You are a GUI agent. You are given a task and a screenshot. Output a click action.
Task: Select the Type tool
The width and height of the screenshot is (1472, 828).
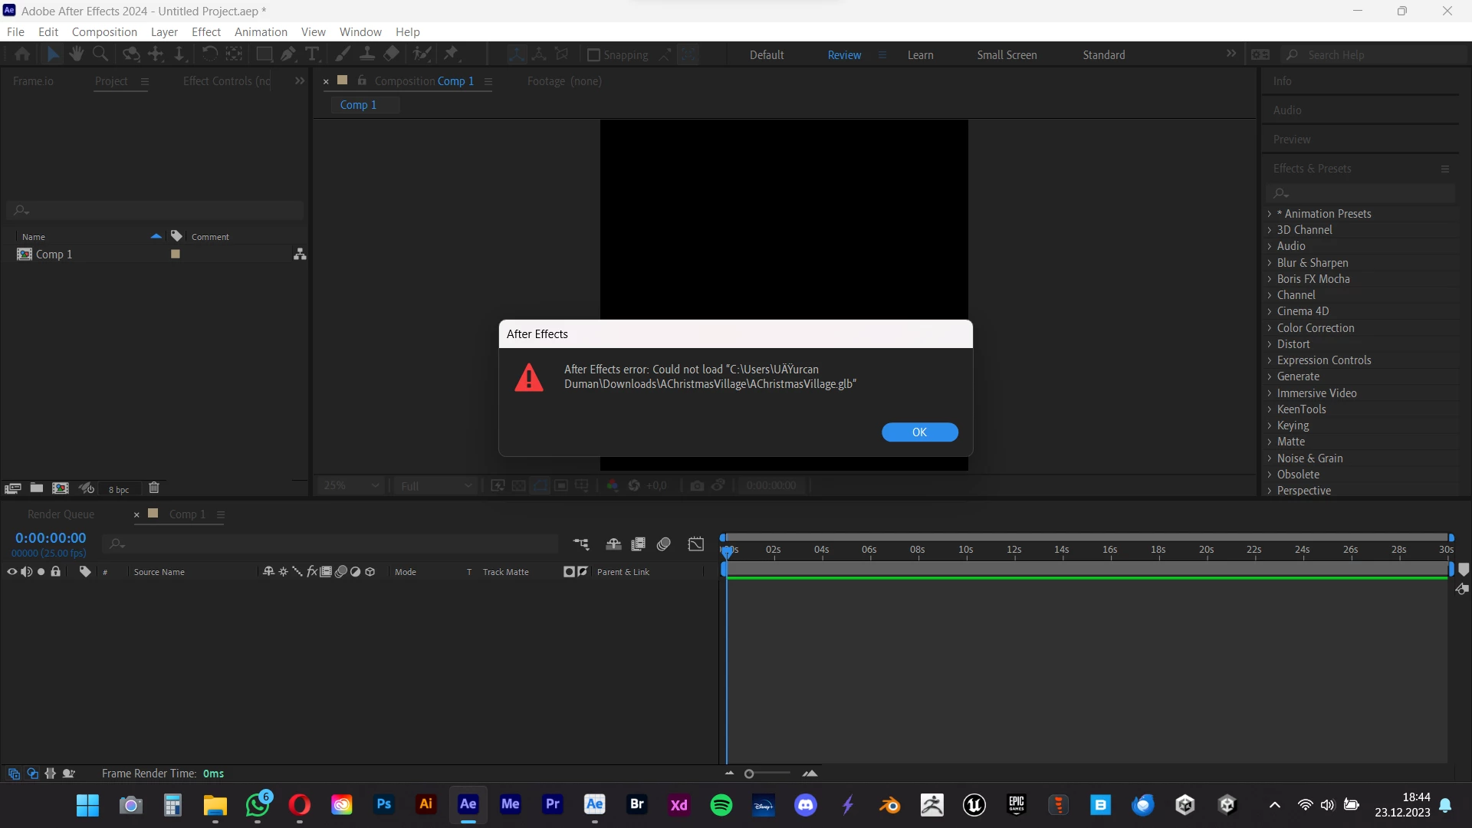coord(312,54)
